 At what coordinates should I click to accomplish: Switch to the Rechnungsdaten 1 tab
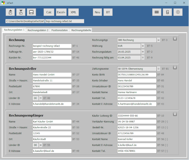point(14,30)
